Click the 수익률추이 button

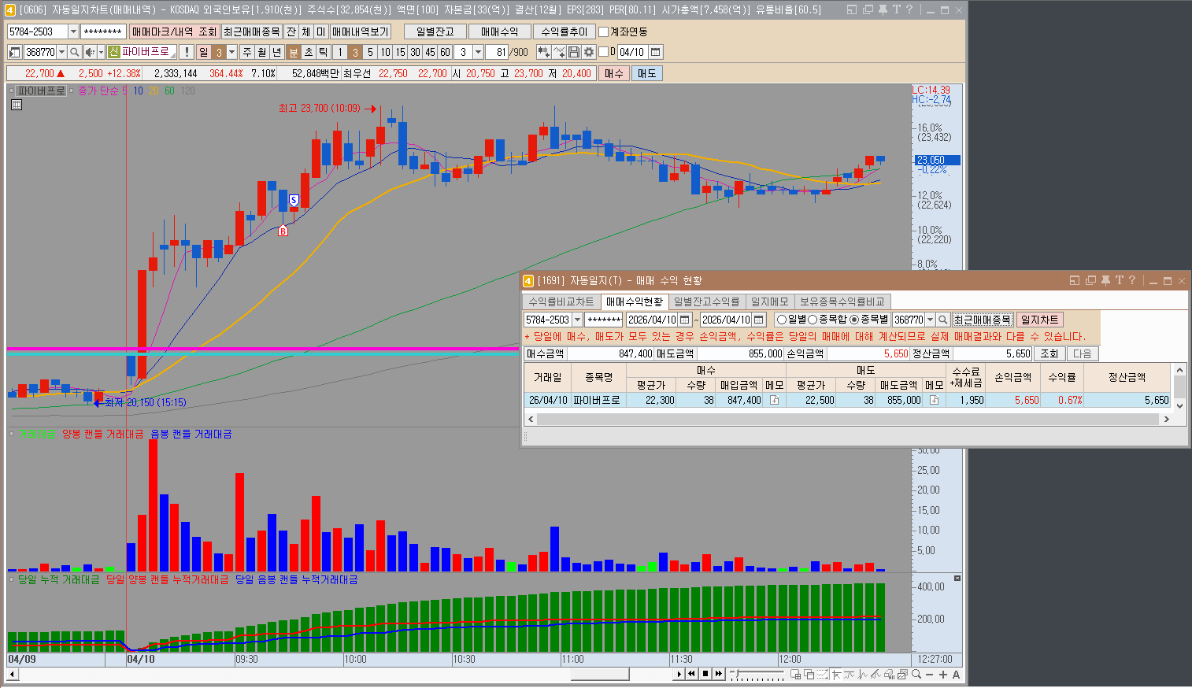pyautogui.click(x=565, y=31)
